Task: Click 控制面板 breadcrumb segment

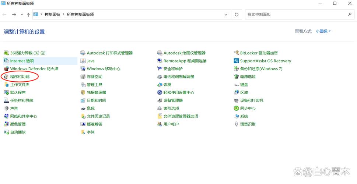Action: pyautogui.click(x=52, y=15)
